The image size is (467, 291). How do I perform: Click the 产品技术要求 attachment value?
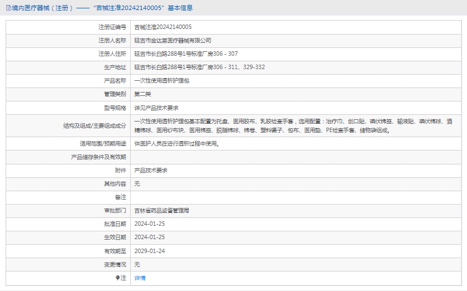click(x=151, y=171)
